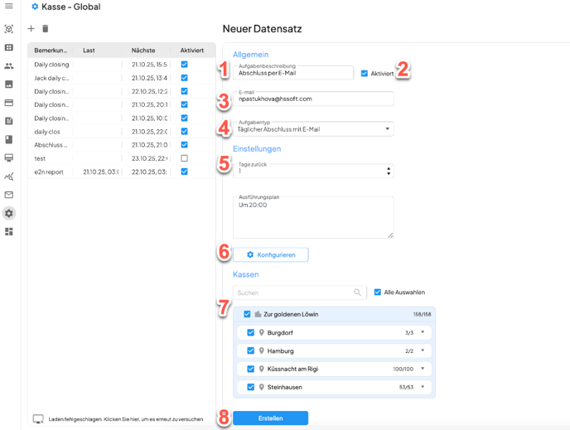
Task: Open the hamburger menu at top left
Action: [9, 7]
